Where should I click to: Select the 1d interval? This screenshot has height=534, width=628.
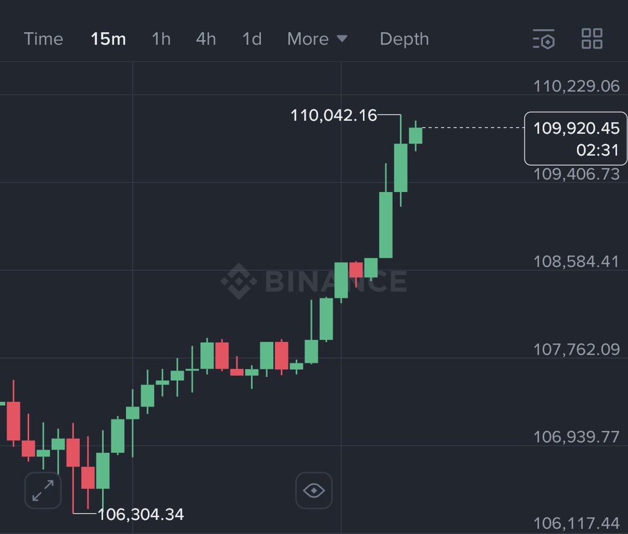pyautogui.click(x=252, y=39)
